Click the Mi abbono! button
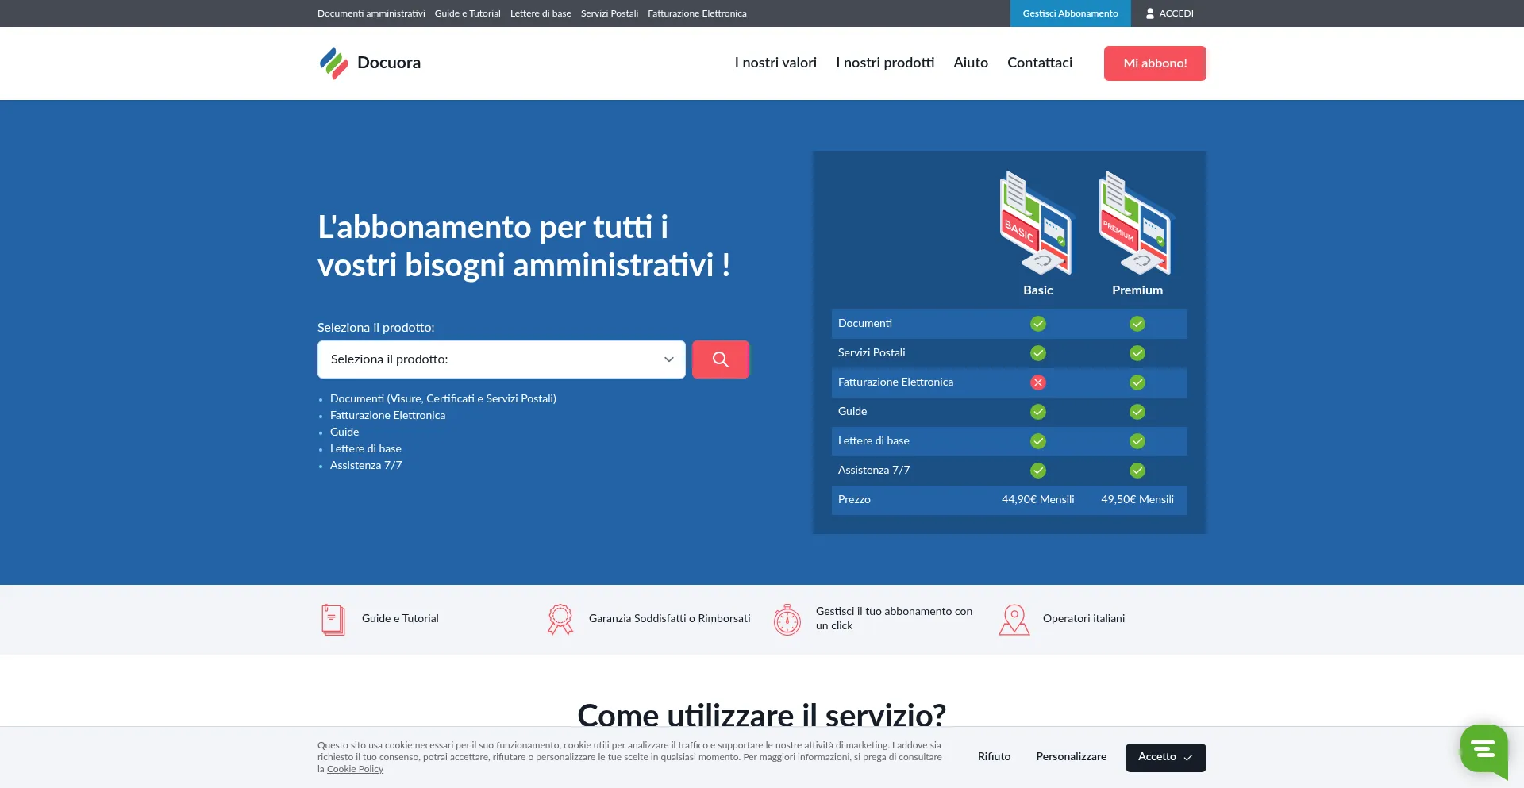 (1154, 63)
